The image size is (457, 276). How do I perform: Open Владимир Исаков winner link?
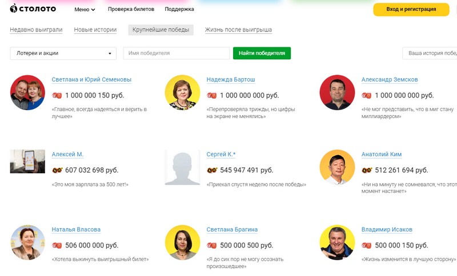[387, 229]
